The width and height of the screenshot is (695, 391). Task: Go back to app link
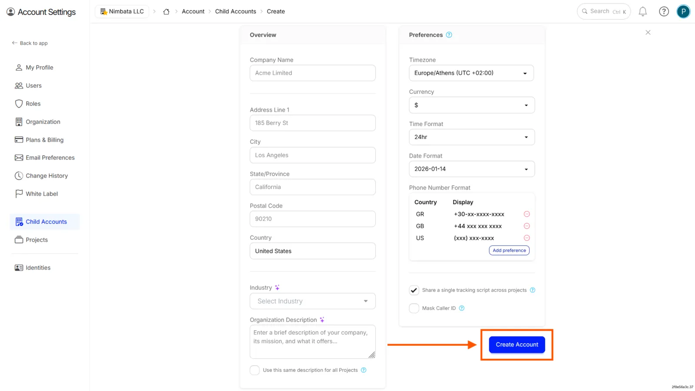click(30, 43)
